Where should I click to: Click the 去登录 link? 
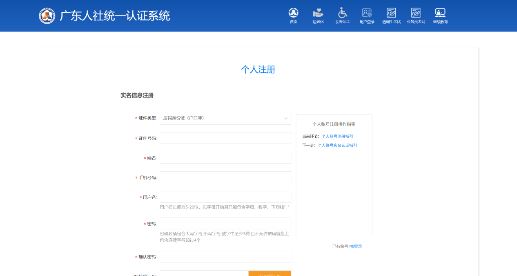coord(356,247)
